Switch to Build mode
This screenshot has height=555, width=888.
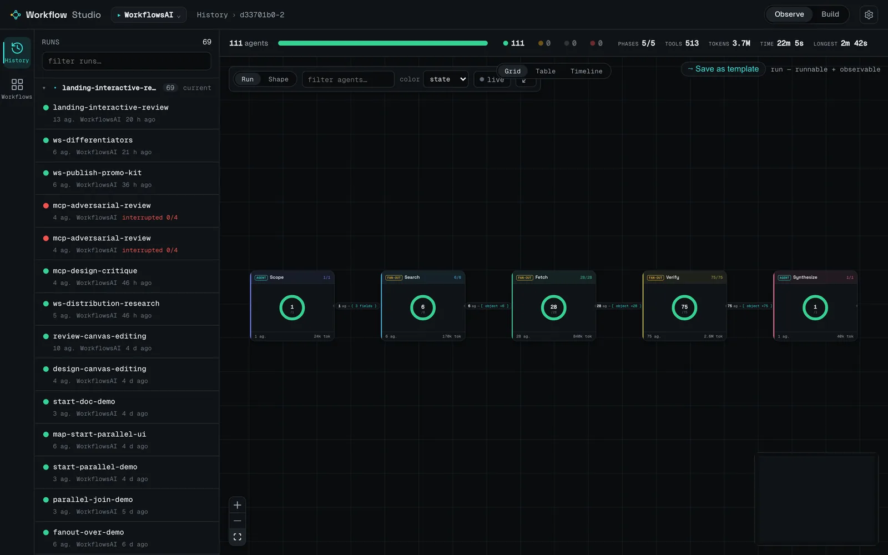pyautogui.click(x=830, y=14)
